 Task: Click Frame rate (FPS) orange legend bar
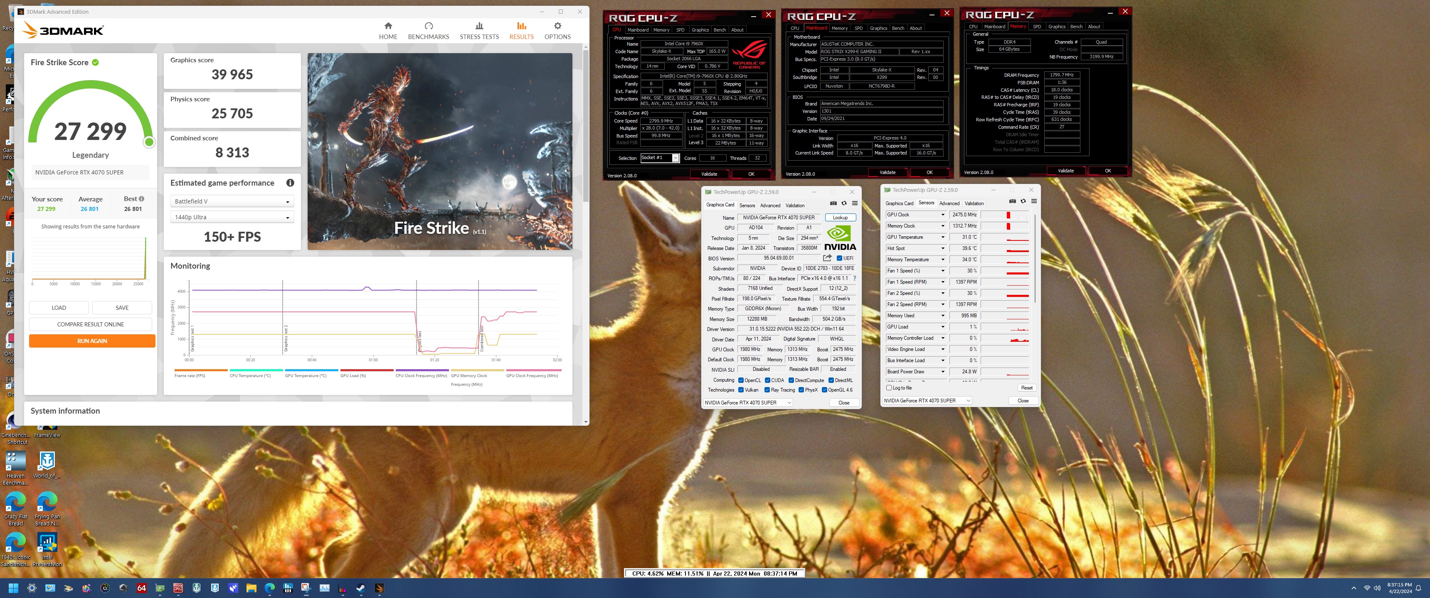(x=201, y=370)
